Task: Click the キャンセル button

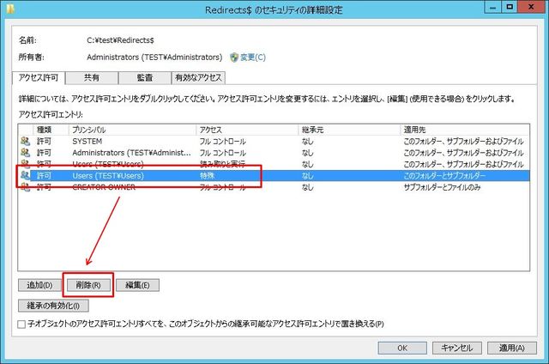Action: click(x=457, y=348)
